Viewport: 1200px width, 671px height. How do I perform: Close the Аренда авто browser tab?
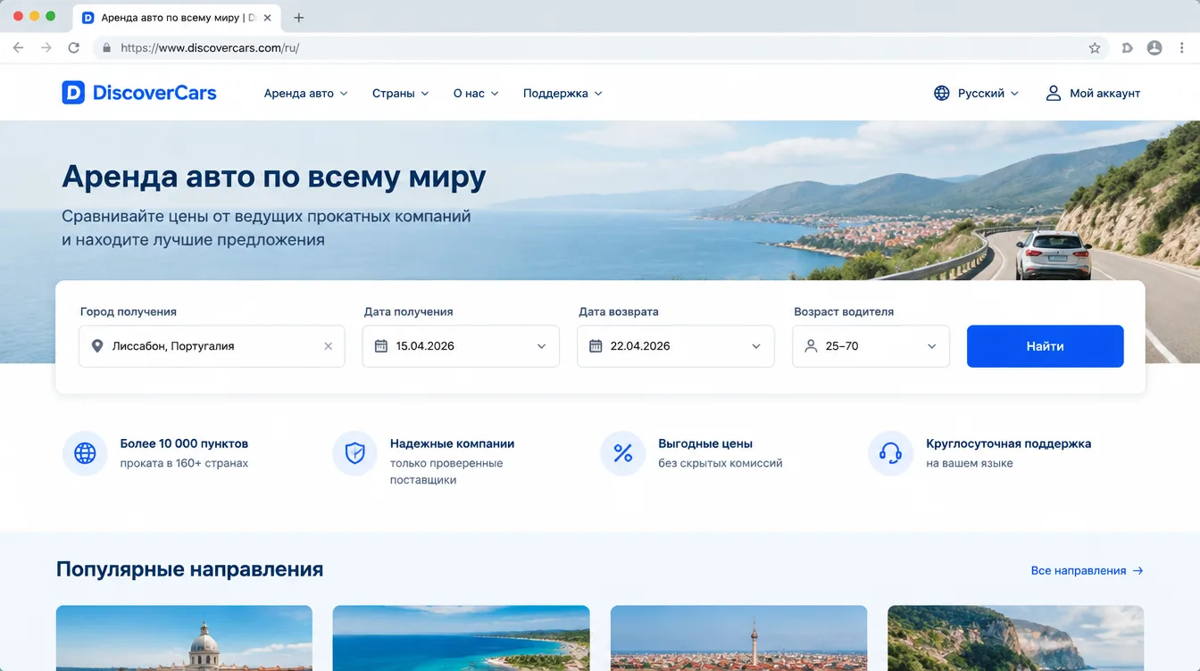[267, 18]
